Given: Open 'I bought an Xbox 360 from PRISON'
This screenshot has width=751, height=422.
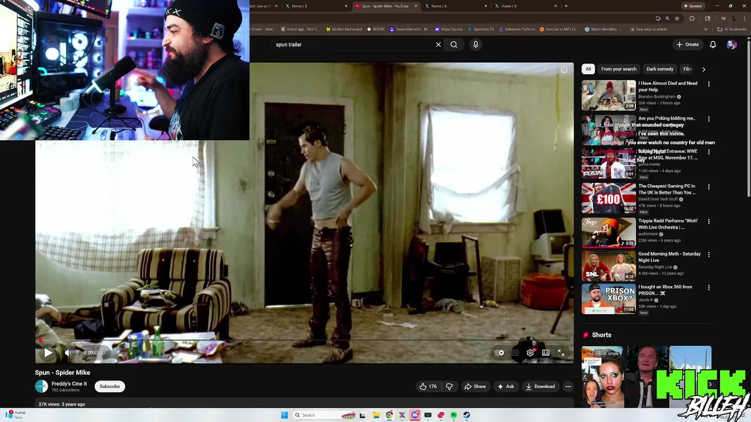Looking at the screenshot, I should pos(665,290).
